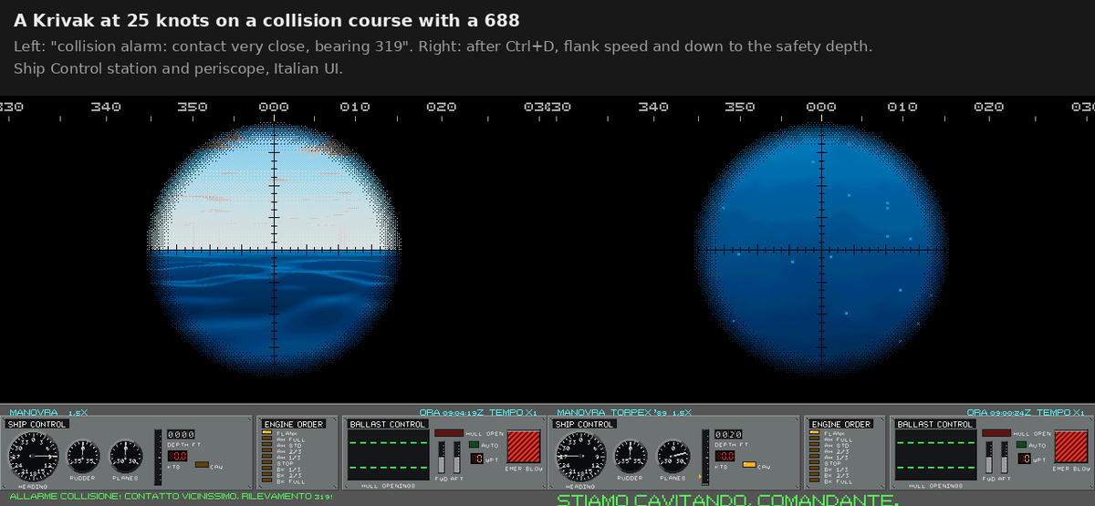The width and height of the screenshot is (1095, 506).
Task: Click the FWD trim slider in right screen
Action: pyautogui.click(x=989, y=458)
